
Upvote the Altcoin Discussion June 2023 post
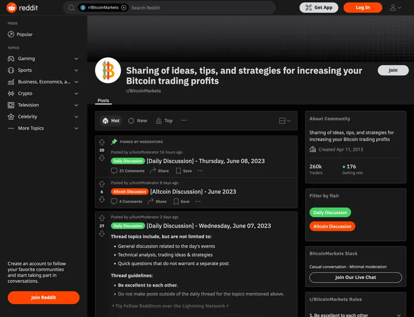pos(102,184)
